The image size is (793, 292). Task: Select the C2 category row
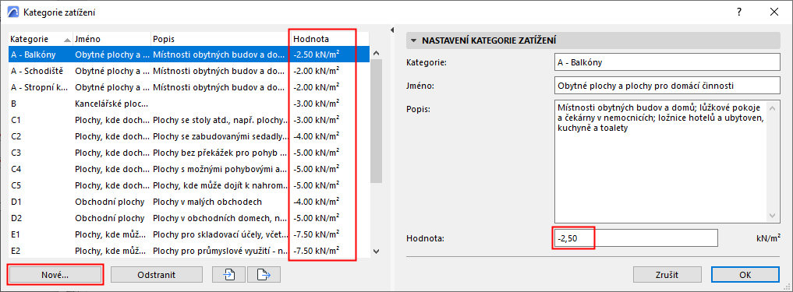189,136
